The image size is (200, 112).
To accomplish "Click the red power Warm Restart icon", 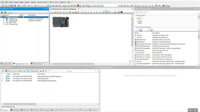I will pos(75,6).
